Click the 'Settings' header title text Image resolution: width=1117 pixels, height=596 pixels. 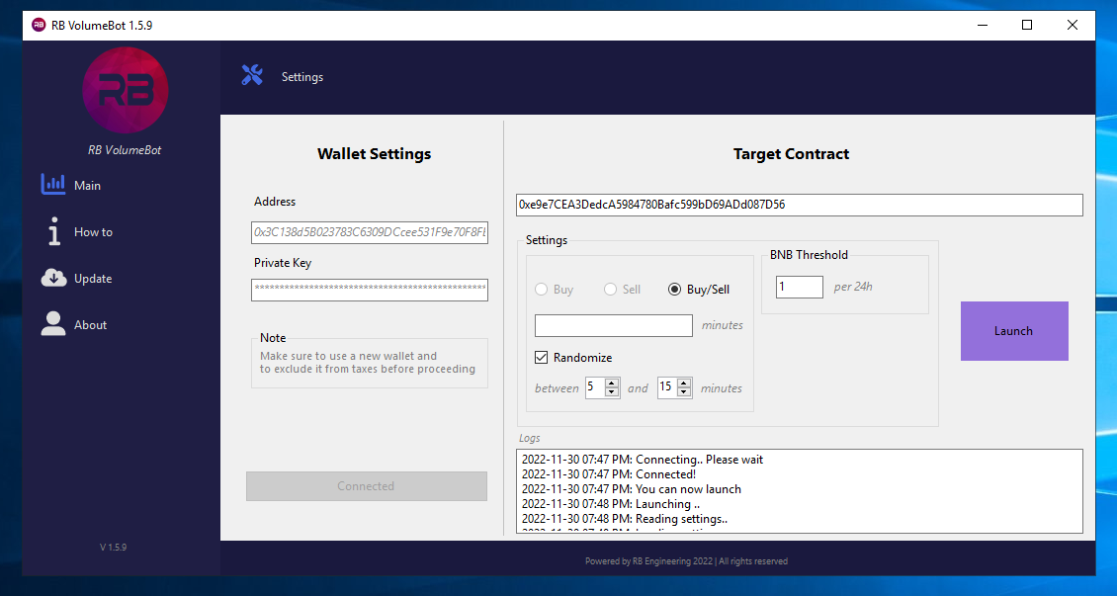coord(302,77)
